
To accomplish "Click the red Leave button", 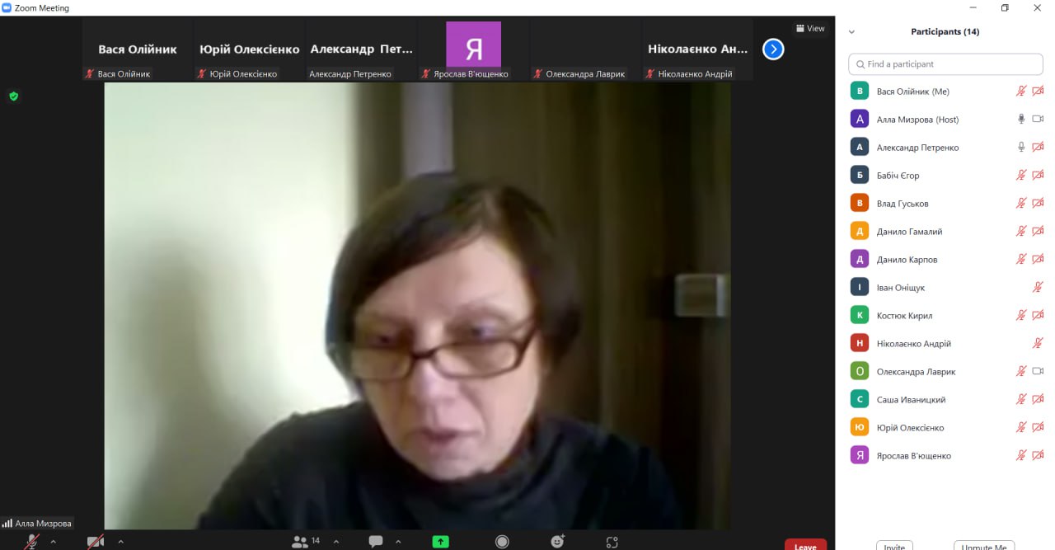I will (805, 545).
